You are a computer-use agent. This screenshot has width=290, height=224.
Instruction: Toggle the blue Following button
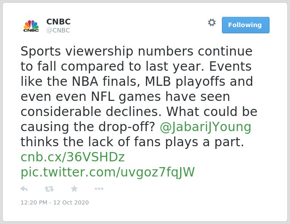[246, 25]
